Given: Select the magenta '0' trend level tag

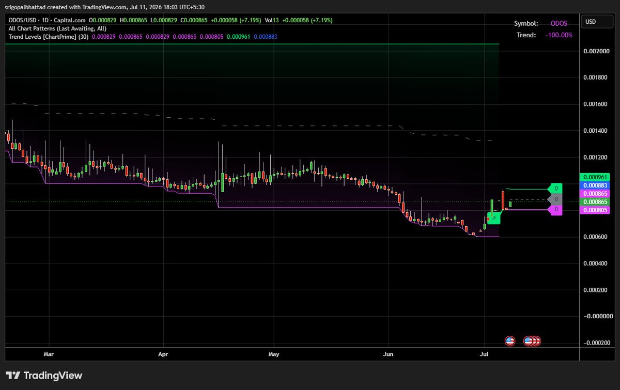Looking at the screenshot, I should pos(556,210).
